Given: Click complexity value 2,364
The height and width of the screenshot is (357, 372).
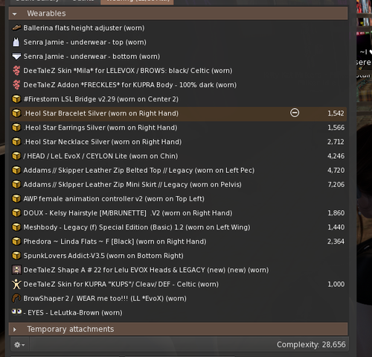Looking at the screenshot, I should [336, 241].
